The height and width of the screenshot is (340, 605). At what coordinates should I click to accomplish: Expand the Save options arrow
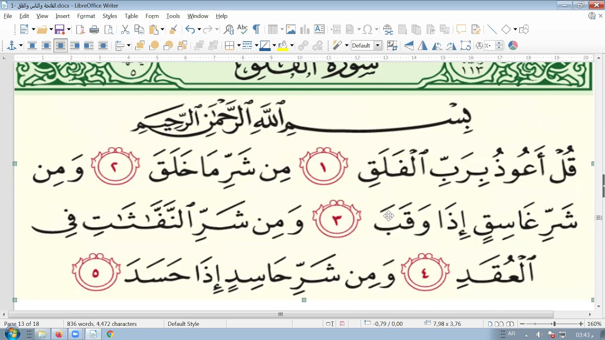pos(69,30)
